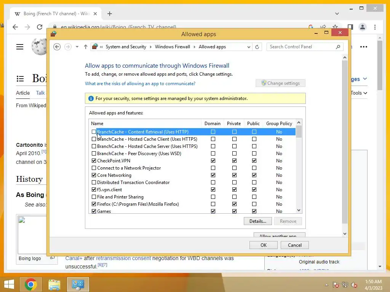Expand Wikipedia languages dropdown chevron

[x=365, y=79]
